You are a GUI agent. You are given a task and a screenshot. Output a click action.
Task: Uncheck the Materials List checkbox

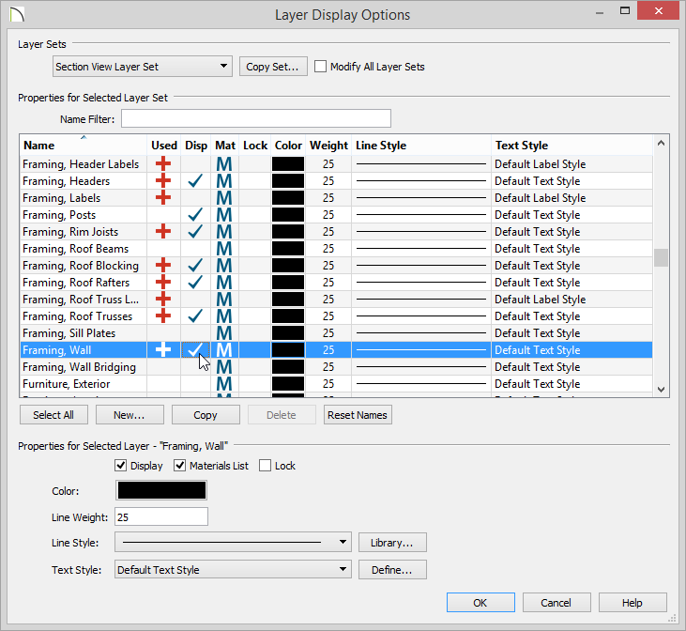179,466
